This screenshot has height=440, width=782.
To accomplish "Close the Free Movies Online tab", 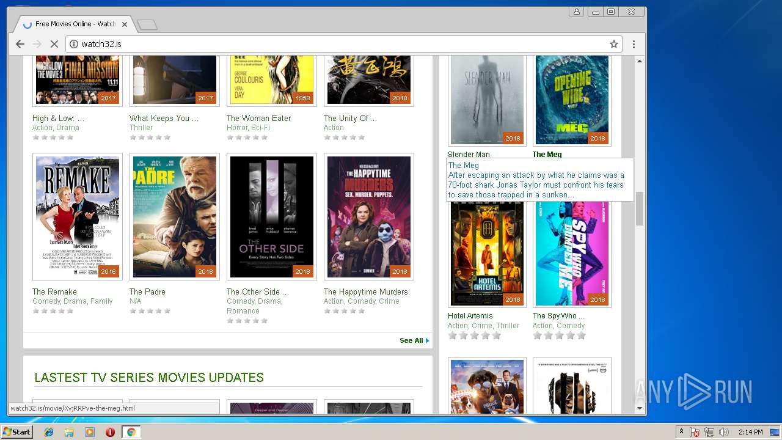I will coord(125,24).
